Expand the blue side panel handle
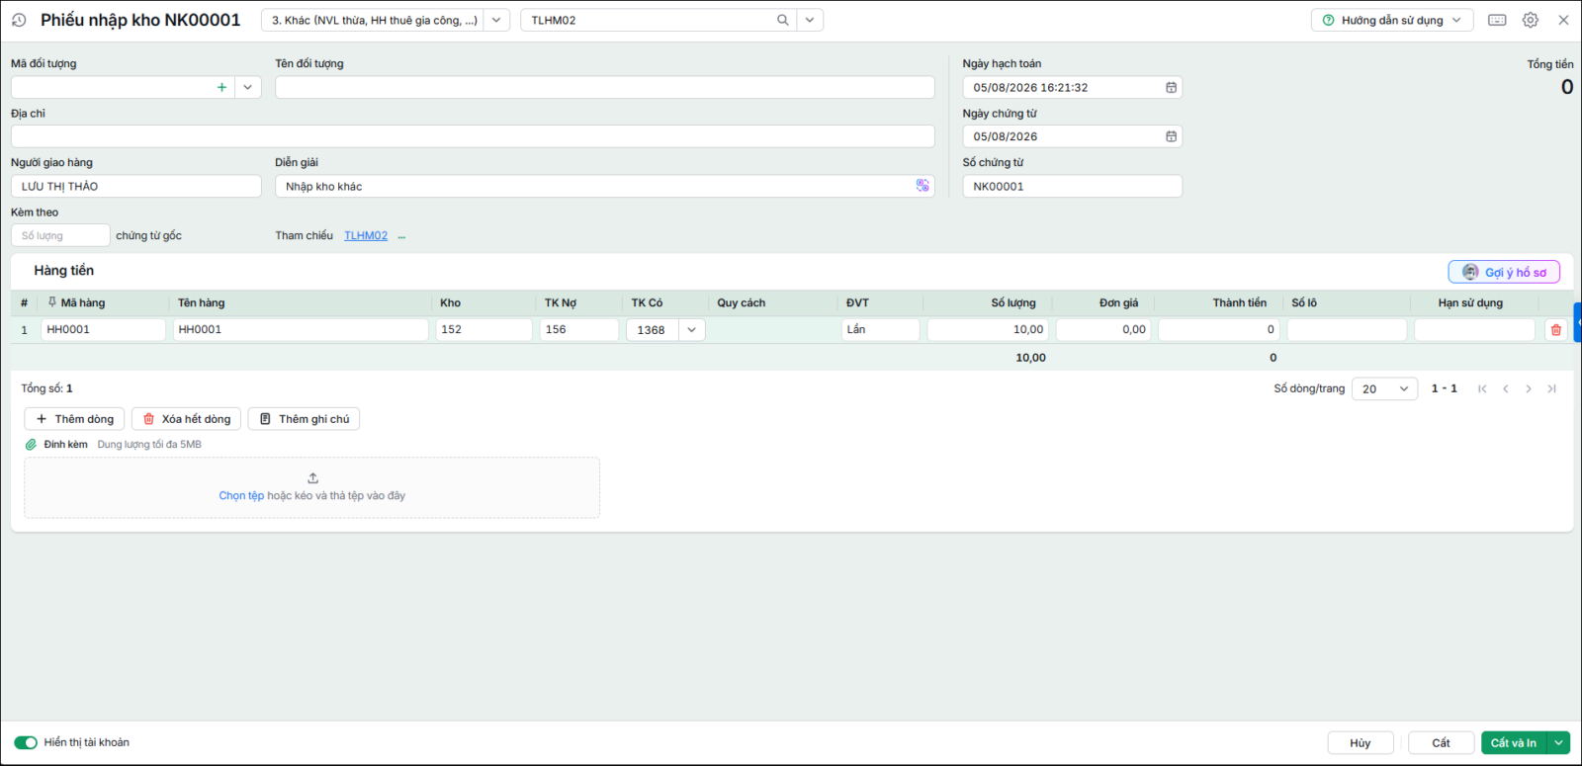1582x766 pixels. 1578,323
